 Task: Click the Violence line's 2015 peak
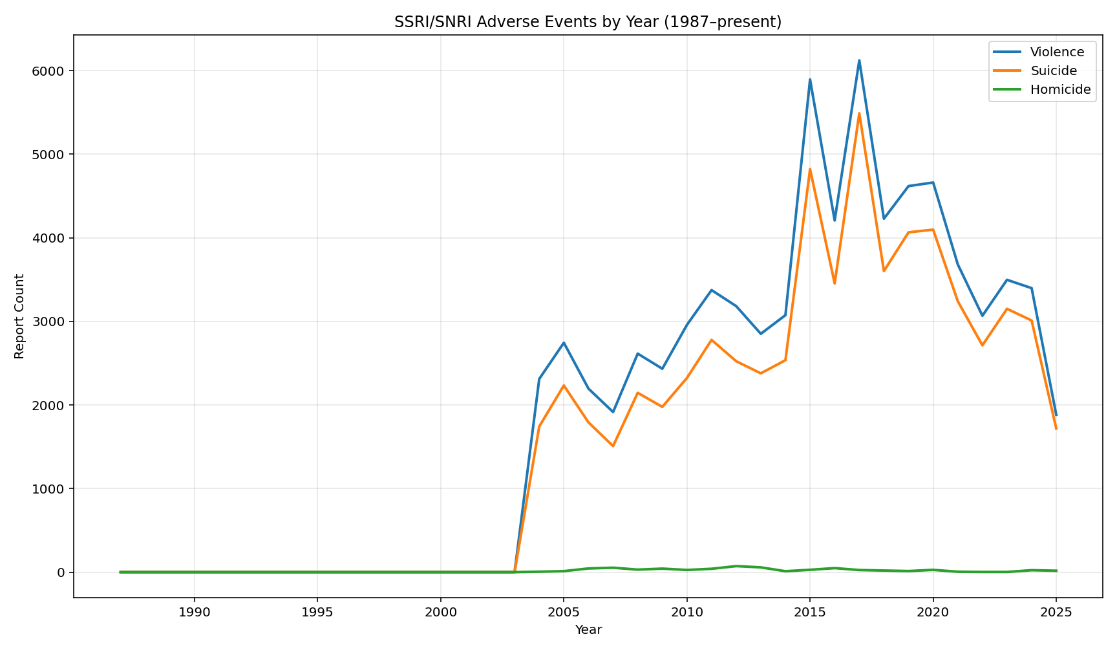click(x=810, y=80)
